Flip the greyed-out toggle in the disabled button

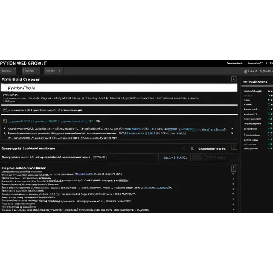pos(197,157)
